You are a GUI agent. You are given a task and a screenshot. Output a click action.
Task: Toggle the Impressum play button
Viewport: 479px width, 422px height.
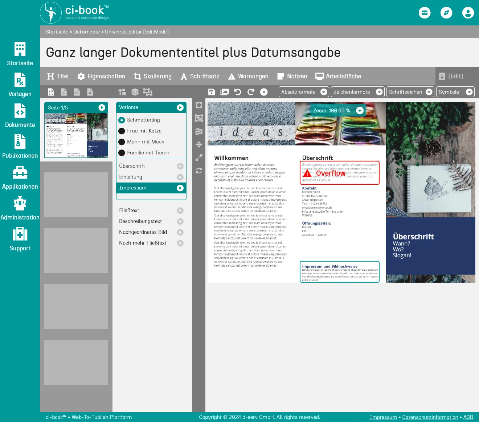(180, 188)
